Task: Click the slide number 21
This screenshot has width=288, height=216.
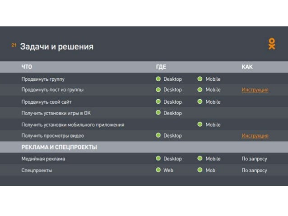Action: [14, 45]
